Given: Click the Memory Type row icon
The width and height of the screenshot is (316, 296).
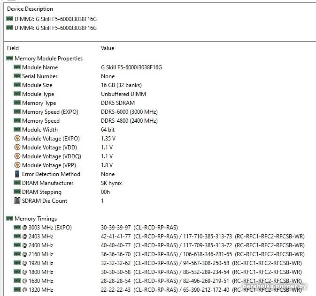Looking at the screenshot, I should 17,103.
